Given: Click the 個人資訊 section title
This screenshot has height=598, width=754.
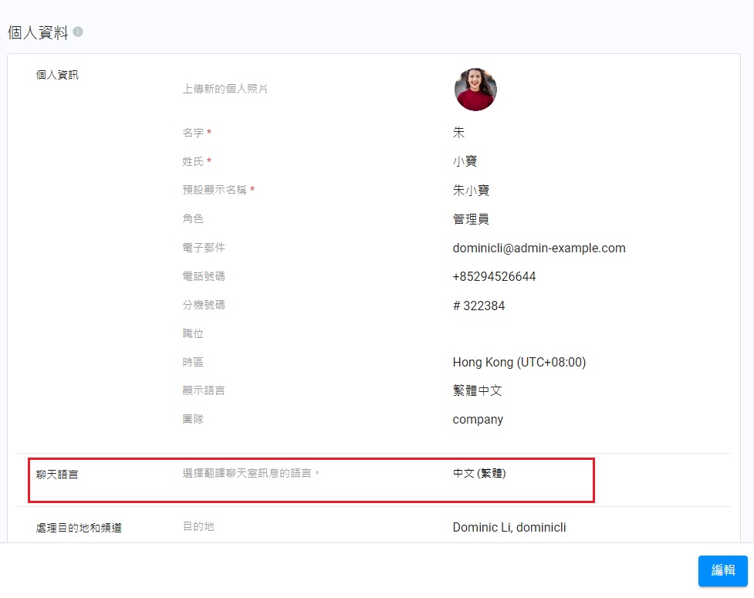Looking at the screenshot, I should pyautogui.click(x=57, y=75).
